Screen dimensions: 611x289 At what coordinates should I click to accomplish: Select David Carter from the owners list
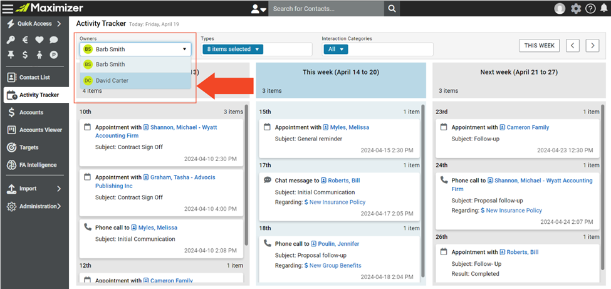(135, 81)
